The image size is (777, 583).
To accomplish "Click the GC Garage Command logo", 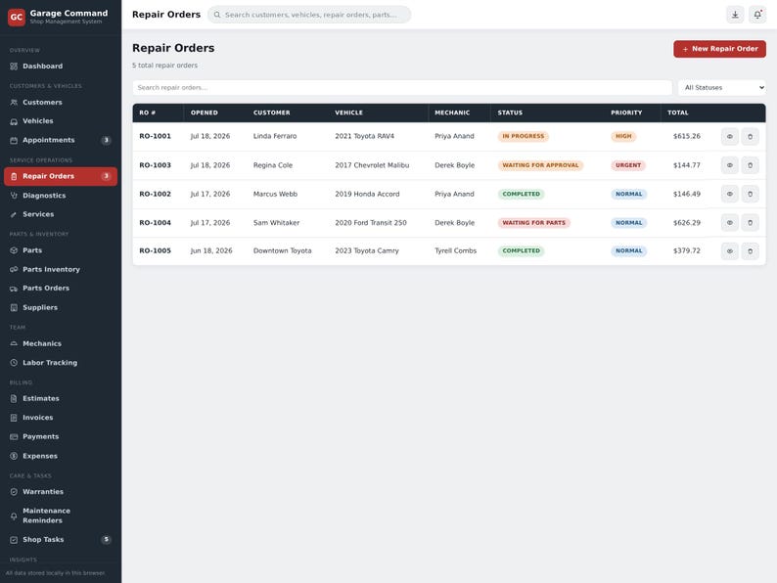I will coord(17,17).
